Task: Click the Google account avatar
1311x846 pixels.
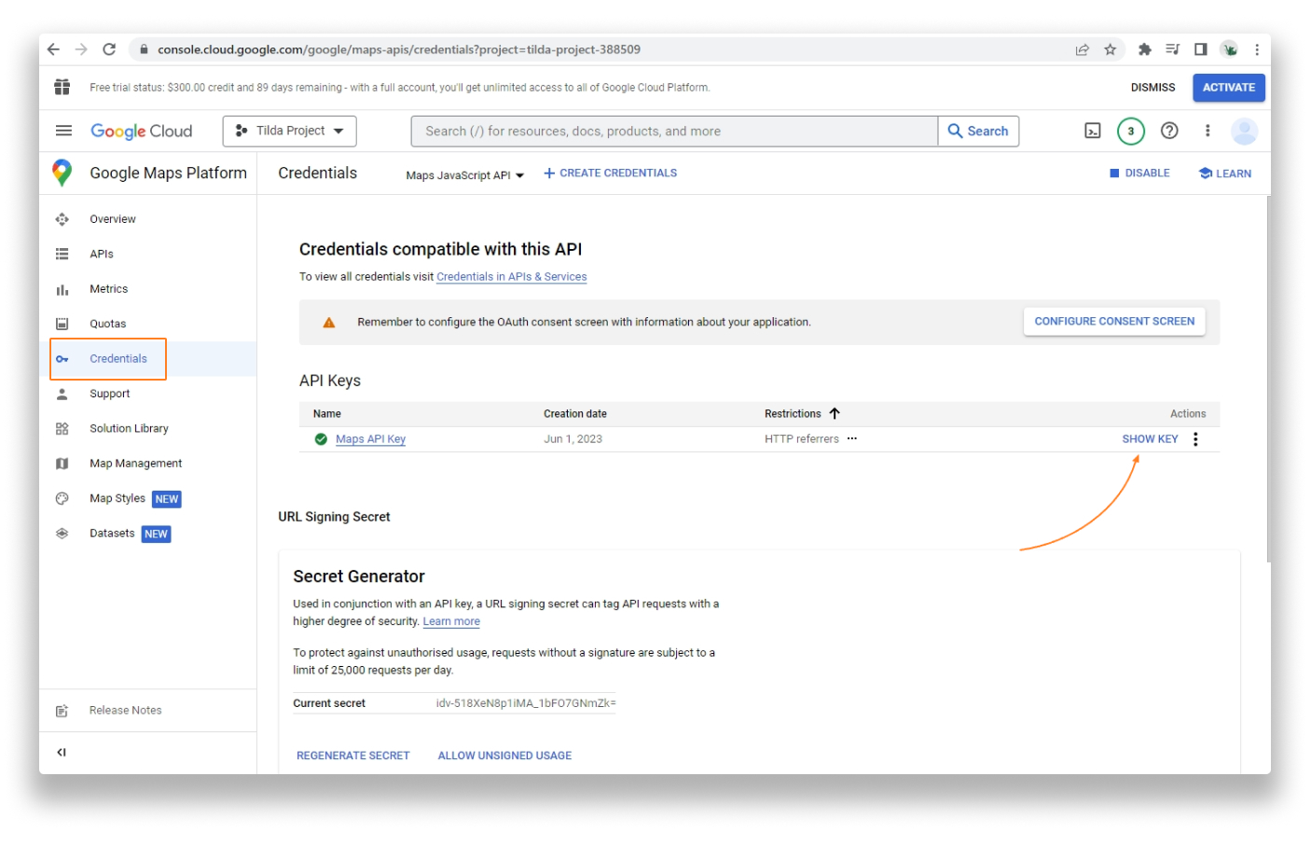Action: [1244, 132]
